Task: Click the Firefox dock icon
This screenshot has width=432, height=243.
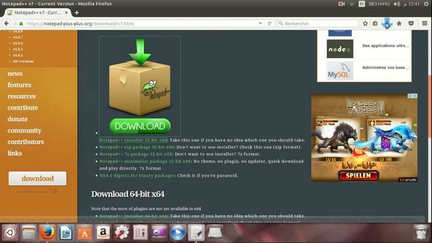Action: pyautogui.click(x=47, y=232)
